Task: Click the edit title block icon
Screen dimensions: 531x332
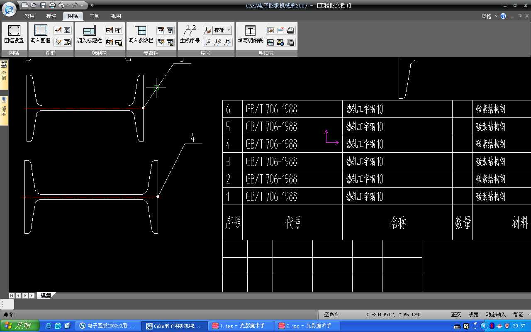Action: coord(110,42)
